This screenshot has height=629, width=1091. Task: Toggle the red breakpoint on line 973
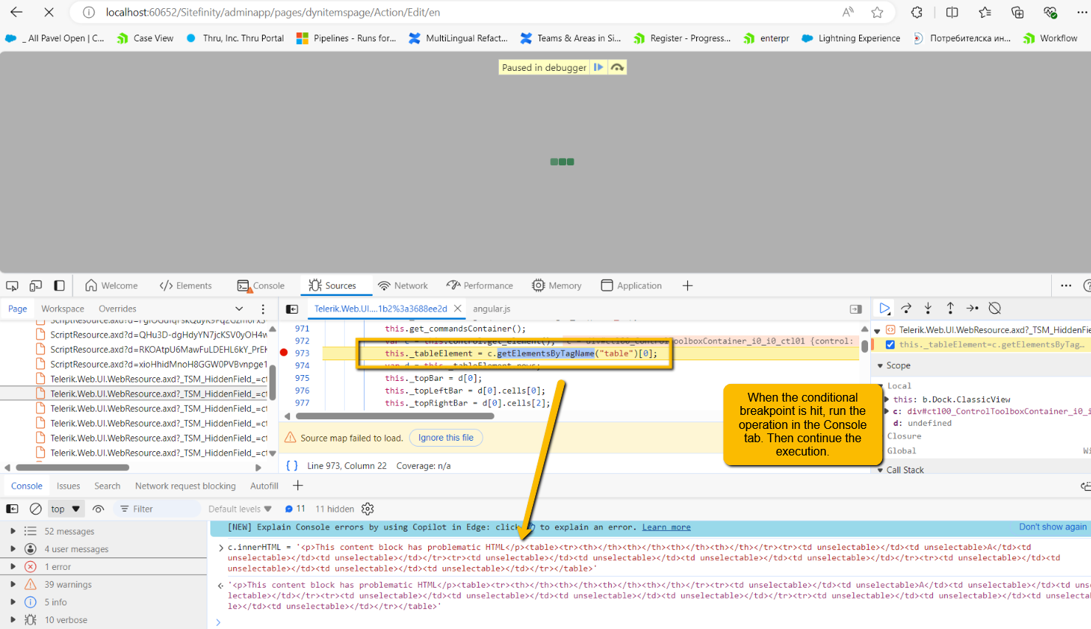[x=284, y=353]
